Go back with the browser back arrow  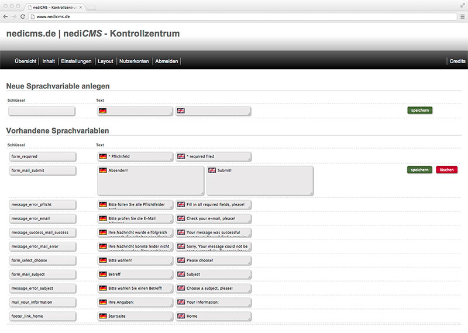point(5,17)
